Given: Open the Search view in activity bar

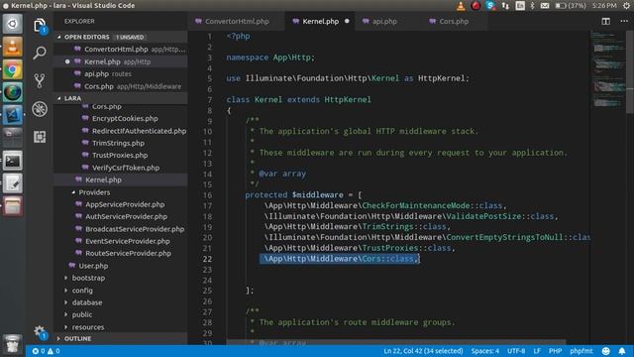Looking at the screenshot, I should point(40,53).
